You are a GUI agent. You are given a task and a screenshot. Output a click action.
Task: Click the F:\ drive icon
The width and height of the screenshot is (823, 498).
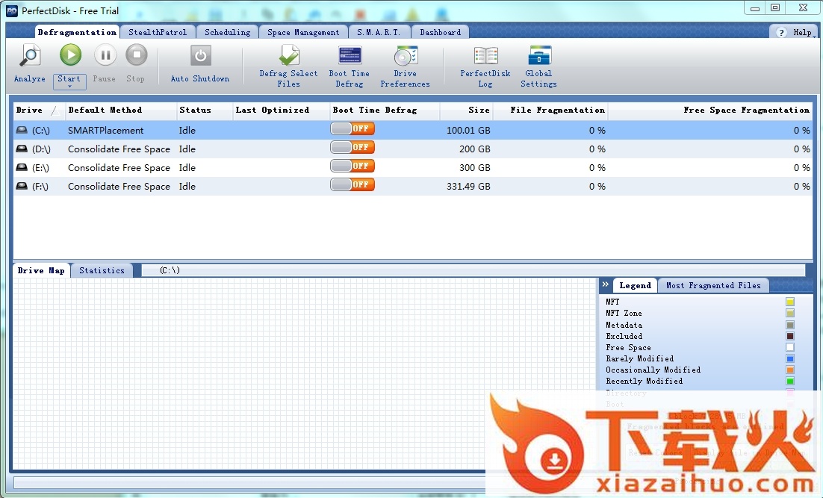pos(22,186)
